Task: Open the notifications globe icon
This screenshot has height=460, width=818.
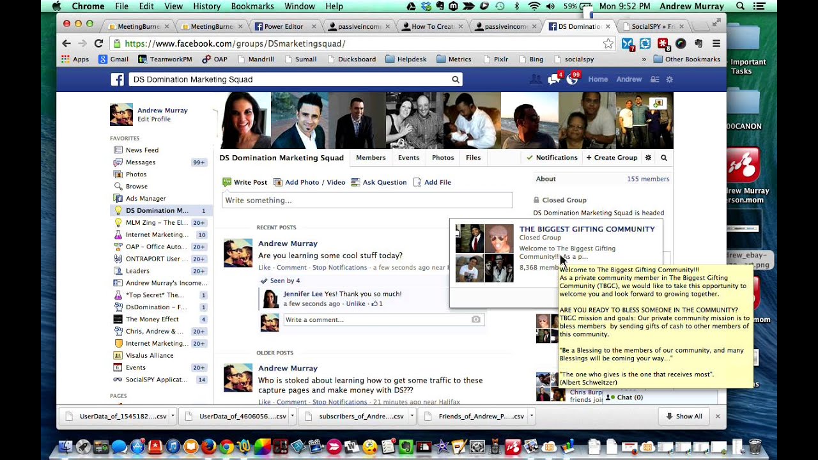Action: 572,79
